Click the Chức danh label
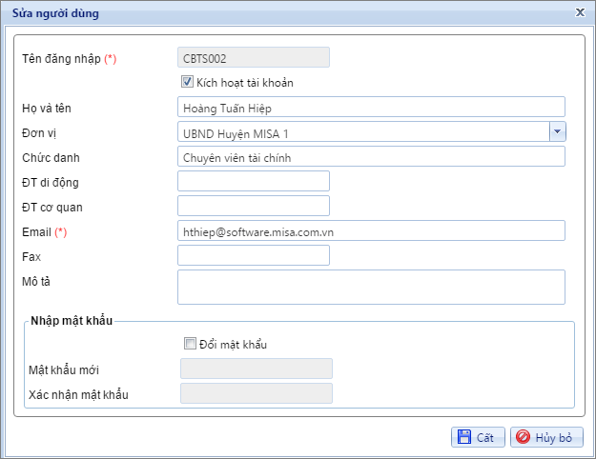 point(51,157)
